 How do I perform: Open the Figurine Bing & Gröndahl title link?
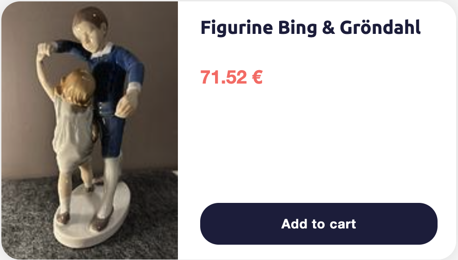tap(310, 28)
